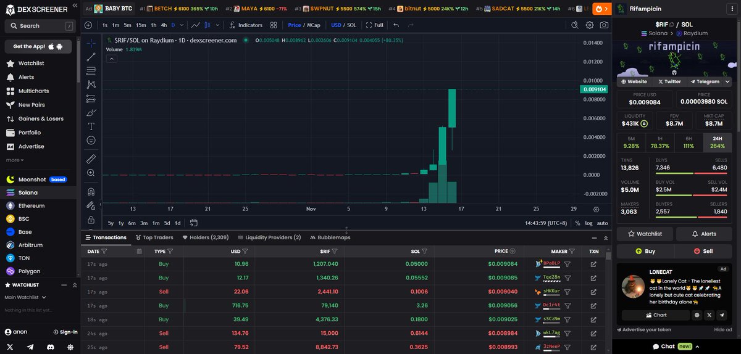Switch to Top Traders tab
Screen dimensions: 741x354
click(154, 237)
